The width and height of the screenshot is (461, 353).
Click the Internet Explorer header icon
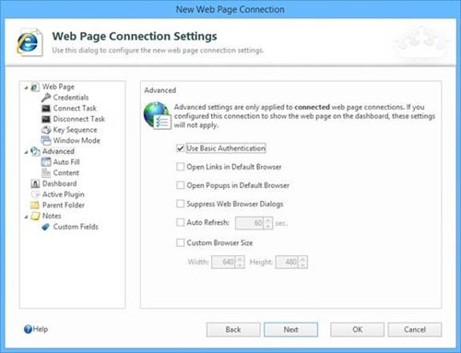30,42
